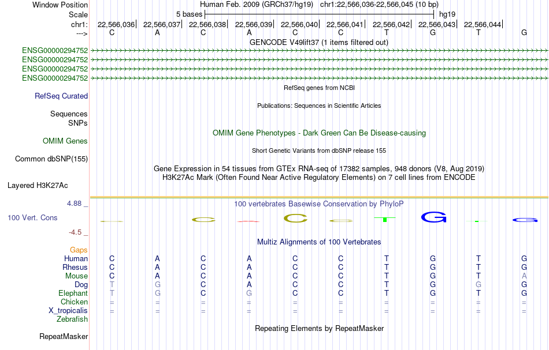Click the RepeatMasker side label
The image size is (549, 350).
click(x=64, y=336)
